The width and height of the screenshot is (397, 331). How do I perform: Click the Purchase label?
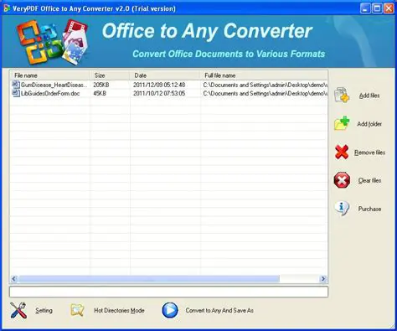point(369,209)
